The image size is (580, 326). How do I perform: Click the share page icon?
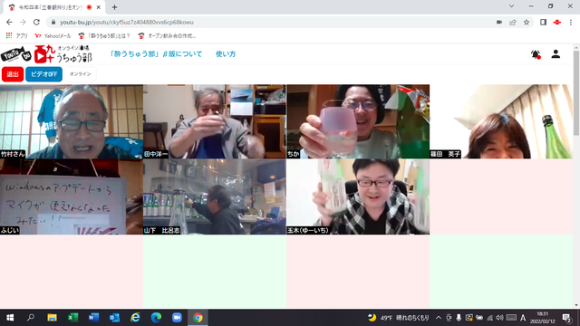(x=513, y=22)
